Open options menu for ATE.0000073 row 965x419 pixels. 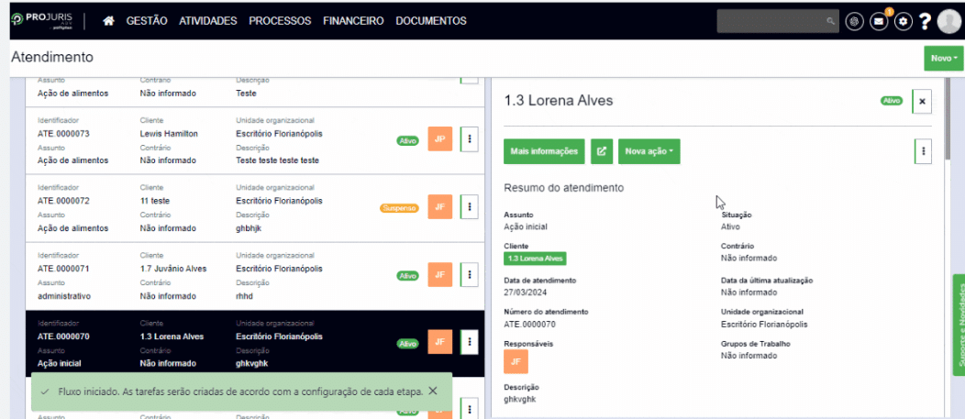[x=469, y=139]
